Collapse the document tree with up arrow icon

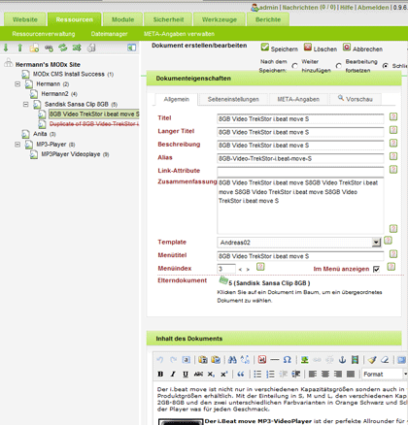click(19, 48)
